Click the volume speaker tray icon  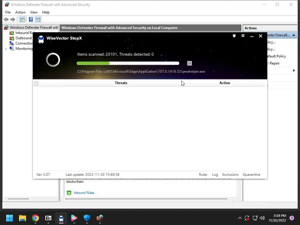tap(262, 218)
